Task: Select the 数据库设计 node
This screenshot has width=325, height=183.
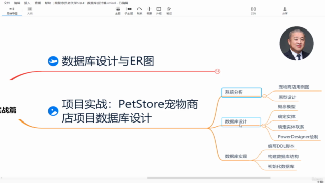Action: click(x=241, y=122)
